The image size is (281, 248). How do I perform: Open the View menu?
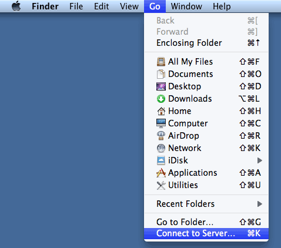pos(129,6)
